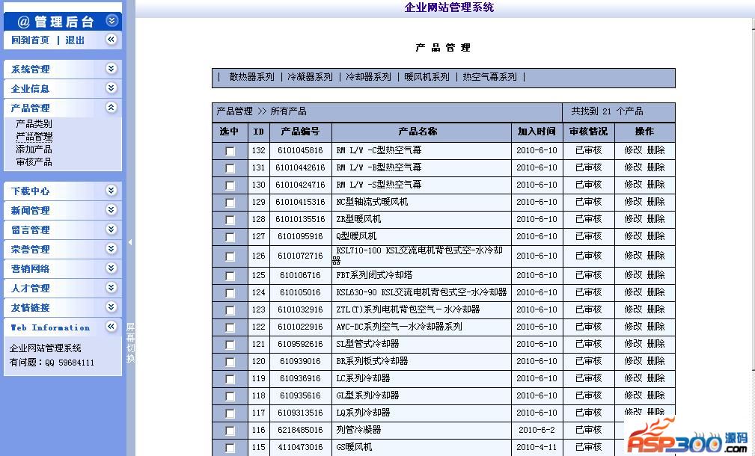The image size is (755, 456).
Task: Open 添加产品 in sidebar
Action: 34,149
